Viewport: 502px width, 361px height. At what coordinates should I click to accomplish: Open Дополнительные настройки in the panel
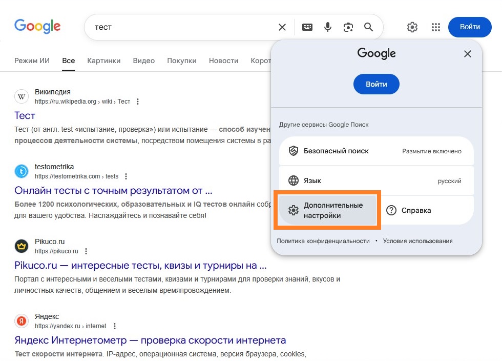tap(327, 210)
